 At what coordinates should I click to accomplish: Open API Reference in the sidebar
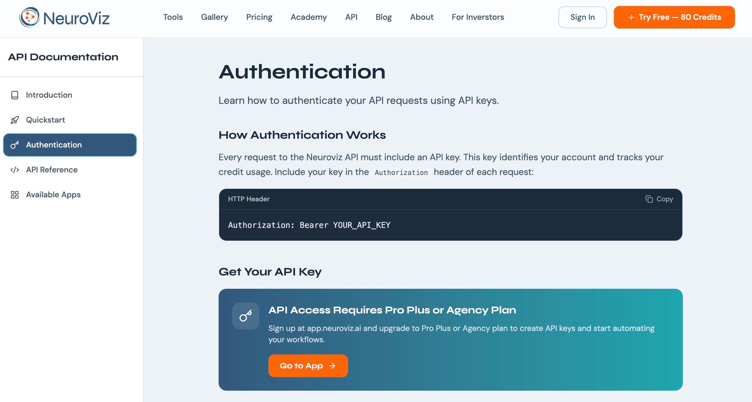pyautogui.click(x=52, y=170)
